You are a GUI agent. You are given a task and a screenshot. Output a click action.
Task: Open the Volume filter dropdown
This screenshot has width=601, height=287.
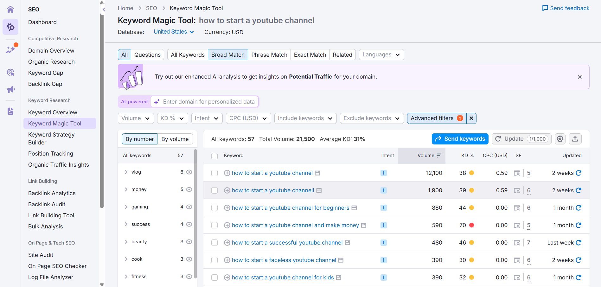pos(136,118)
